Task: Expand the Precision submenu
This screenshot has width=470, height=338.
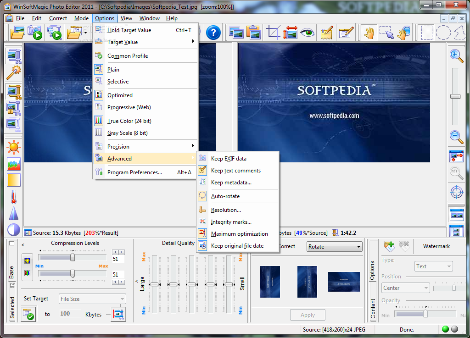Action: pos(145,147)
